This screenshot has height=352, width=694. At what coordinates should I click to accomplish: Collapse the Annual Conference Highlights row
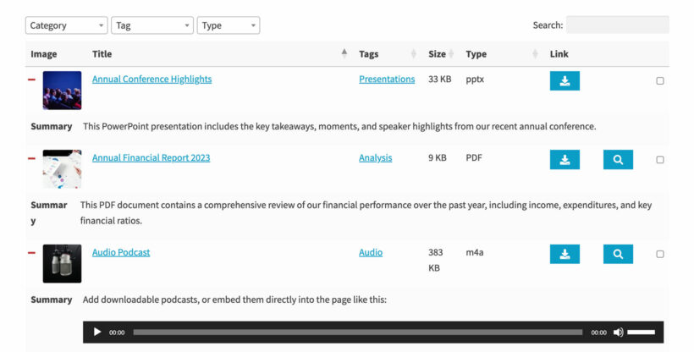click(x=32, y=80)
